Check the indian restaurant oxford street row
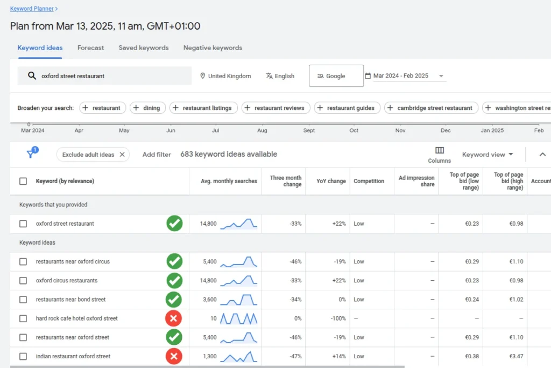 click(23, 356)
